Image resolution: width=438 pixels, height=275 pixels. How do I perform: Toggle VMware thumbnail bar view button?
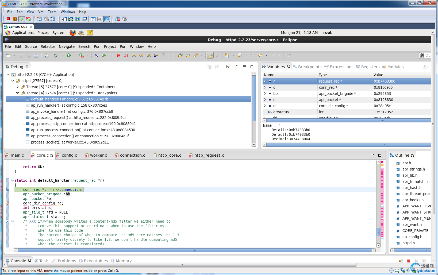click(106, 19)
